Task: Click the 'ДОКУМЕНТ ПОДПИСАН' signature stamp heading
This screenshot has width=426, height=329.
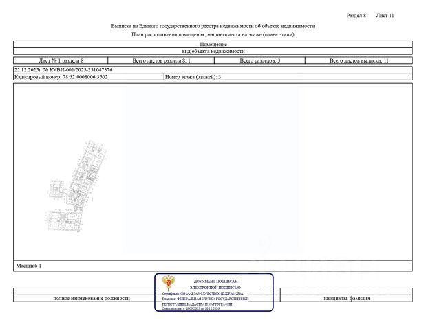Action: point(215,281)
